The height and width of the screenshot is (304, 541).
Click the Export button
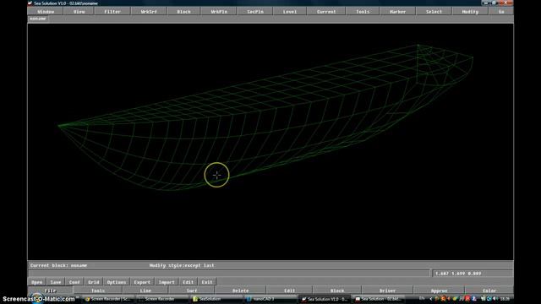coord(142,282)
